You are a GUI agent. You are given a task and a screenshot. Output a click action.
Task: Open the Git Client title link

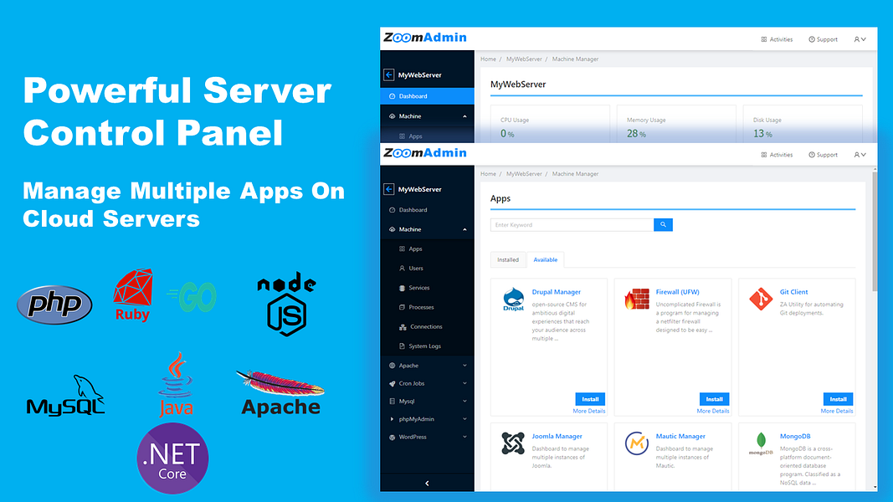[794, 292]
